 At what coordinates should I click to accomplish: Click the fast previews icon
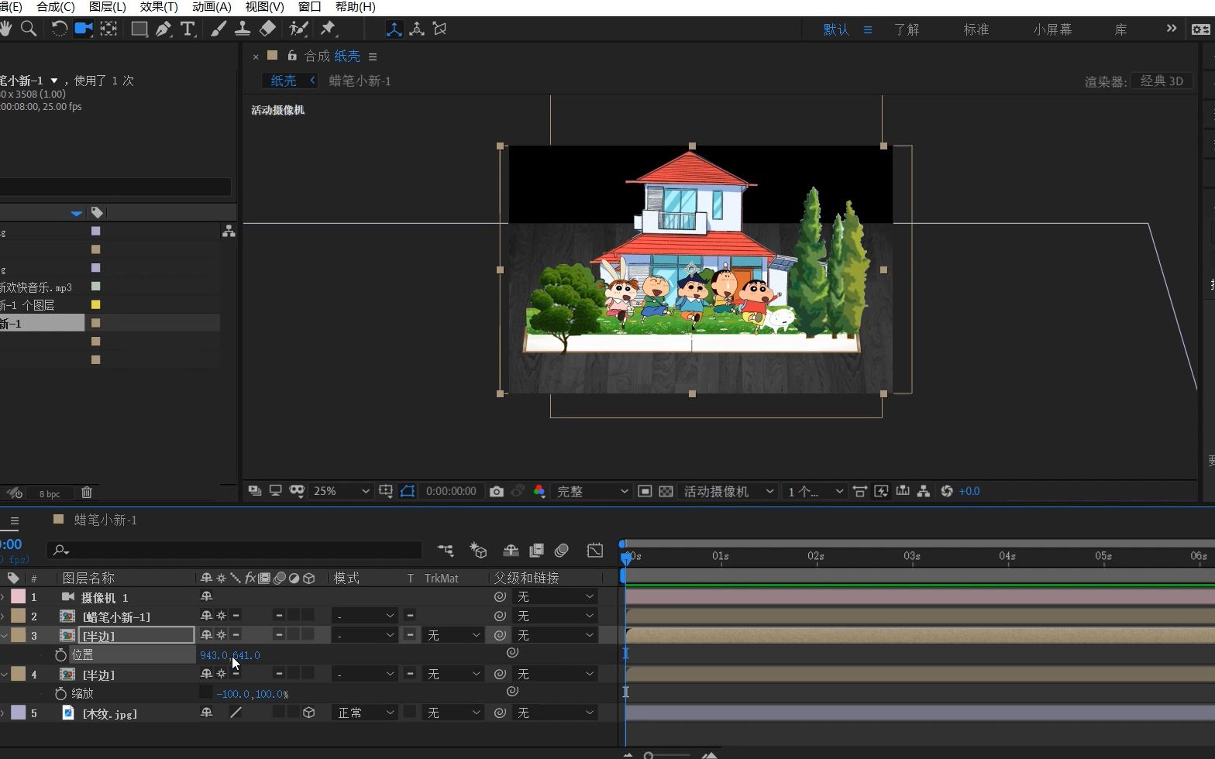[881, 491]
